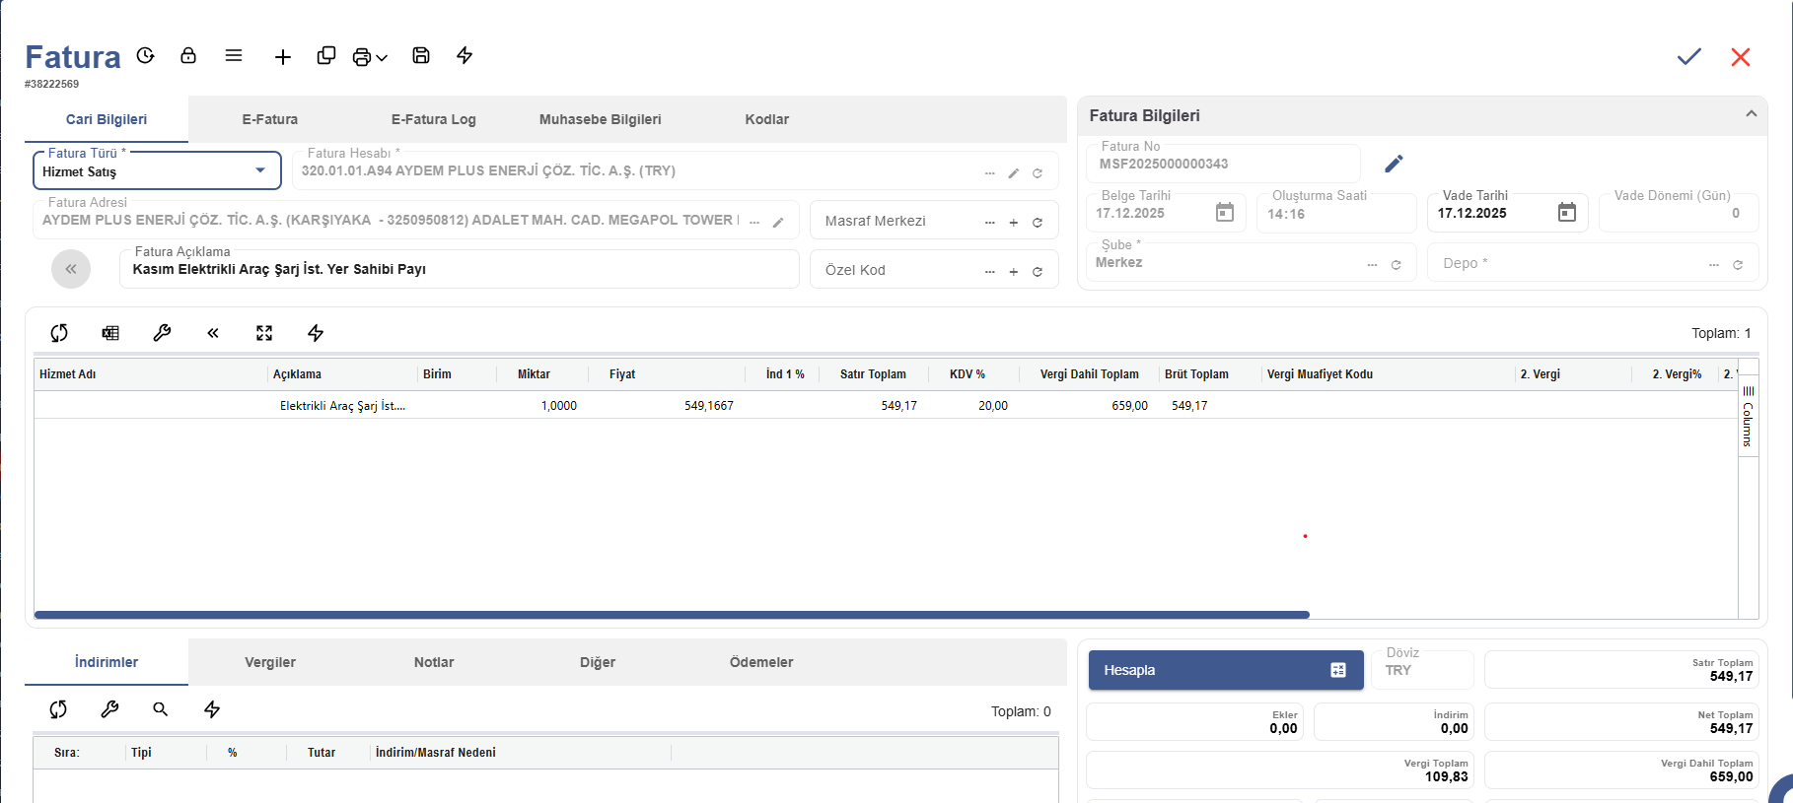This screenshot has width=1793, height=803.
Task: Open Vade Tarihi calendar picker
Action: pos(1567,212)
